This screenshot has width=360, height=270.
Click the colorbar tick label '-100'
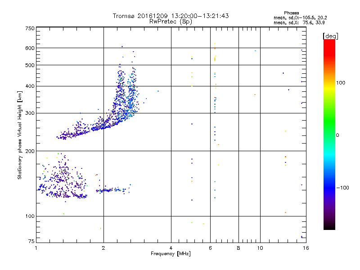(342, 188)
